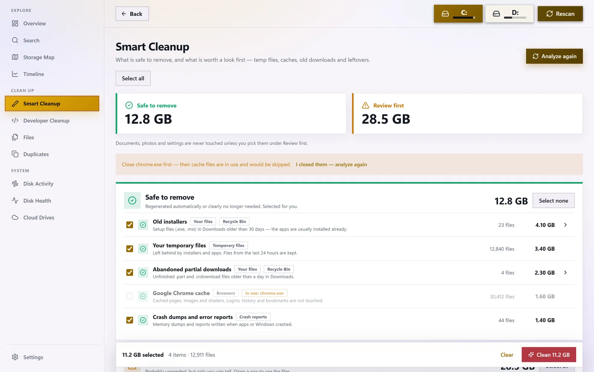Click the Crash reports tag
The height and width of the screenshot is (372, 594).
click(253, 317)
